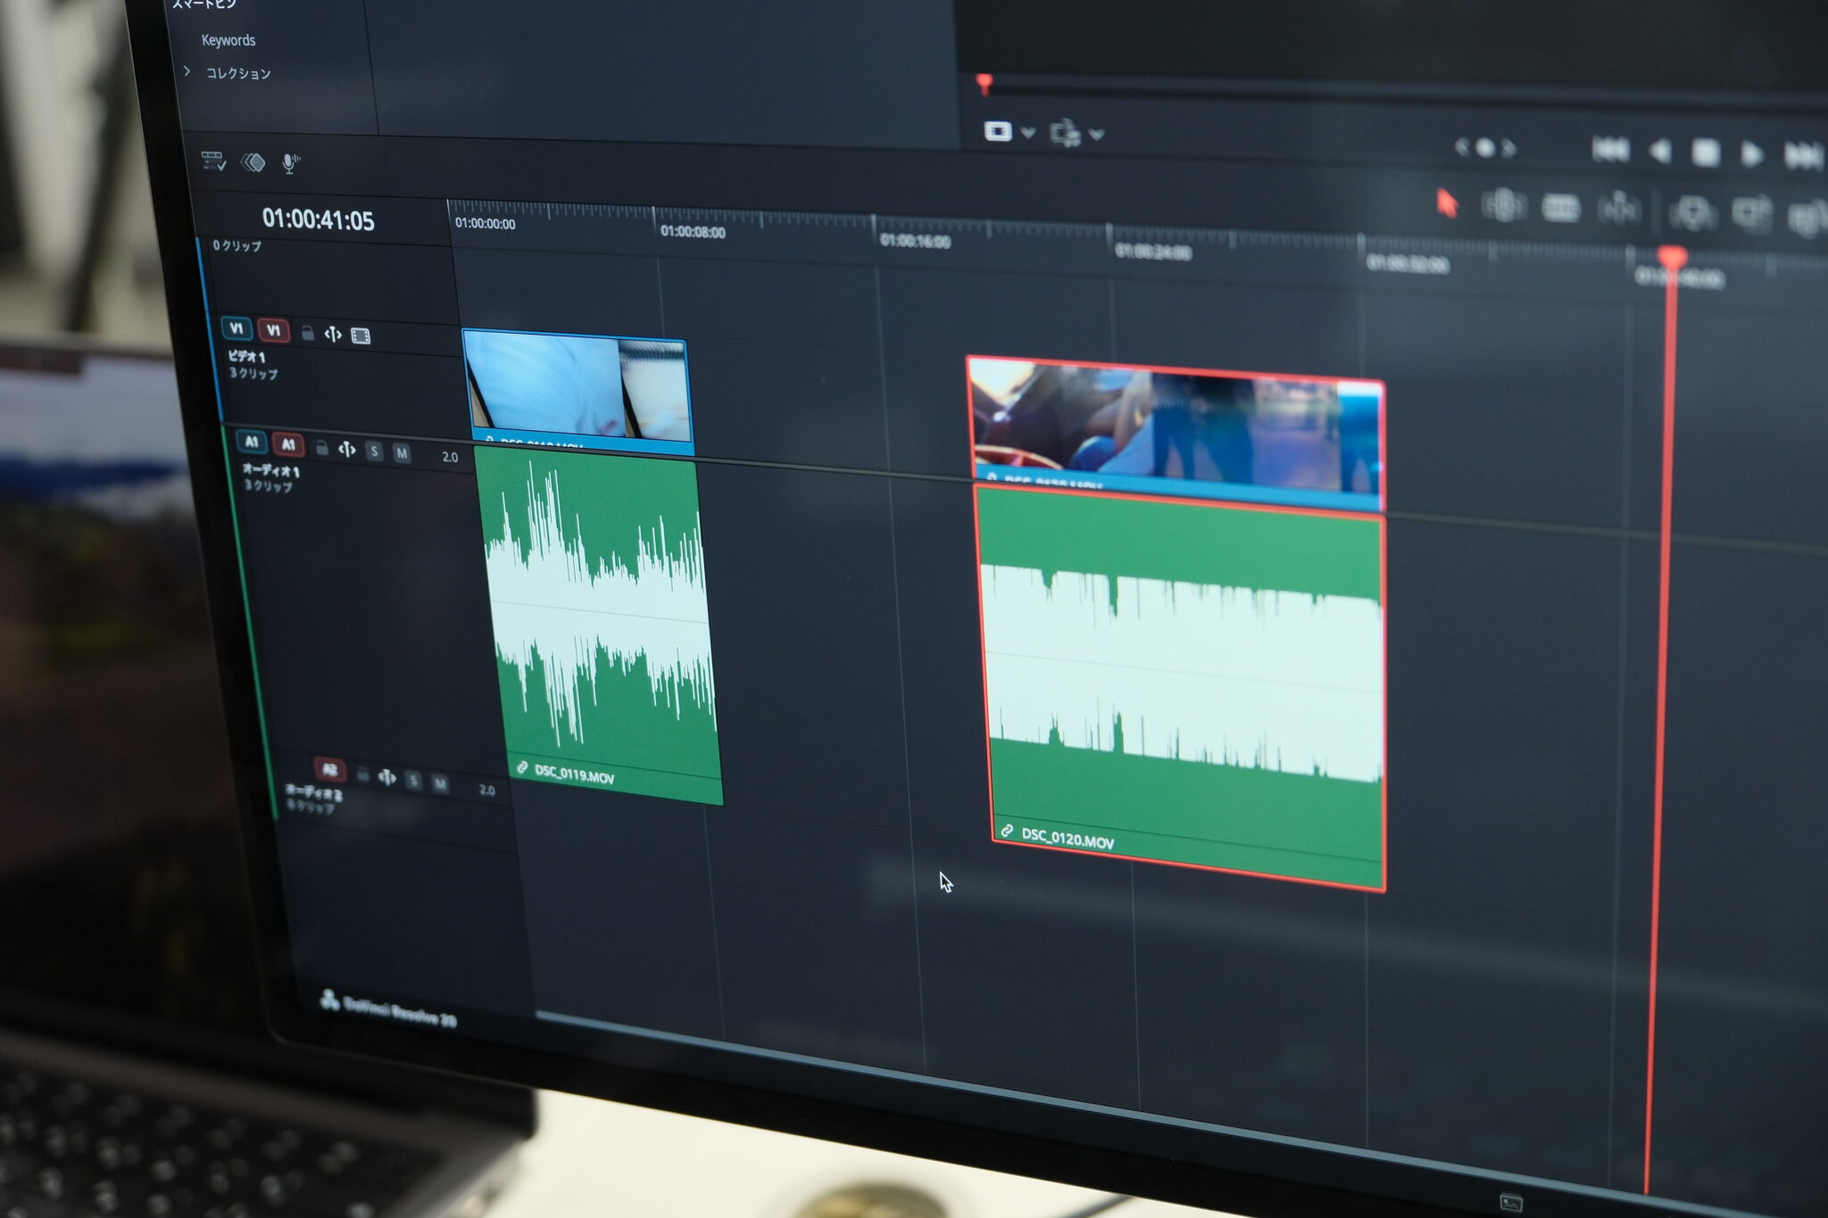The height and width of the screenshot is (1218, 1828).
Task: Click the viewer mode monitor icon
Action: (x=998, y=131)
